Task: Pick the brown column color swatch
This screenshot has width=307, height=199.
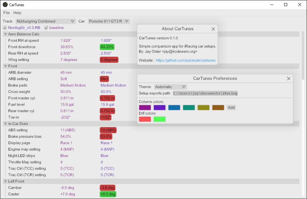Action: pyautogui.click(x=218, y=108)
